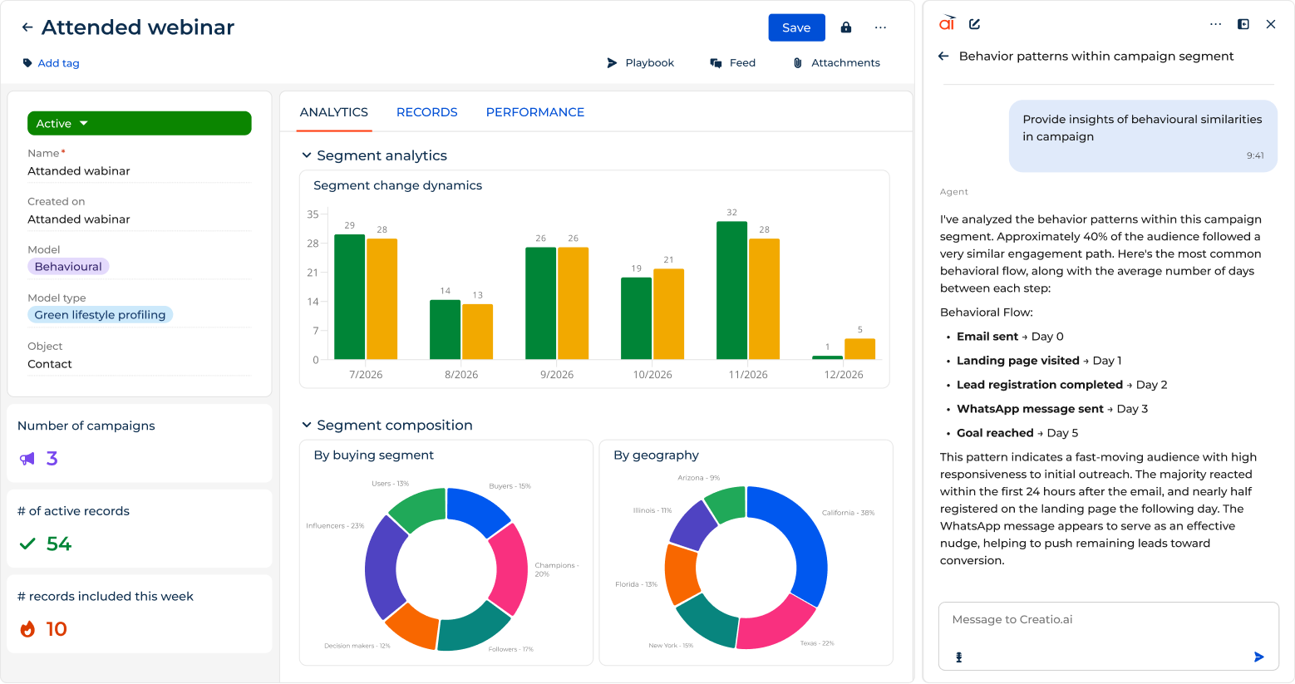Click the lock icon next to Save
This screenshot has width=1295, height=684.
tap(846, 27)
